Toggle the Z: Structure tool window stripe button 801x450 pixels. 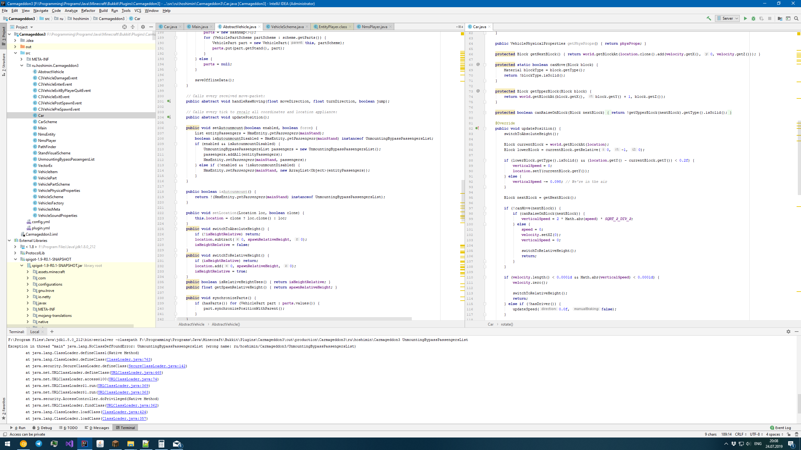[3, 64]
